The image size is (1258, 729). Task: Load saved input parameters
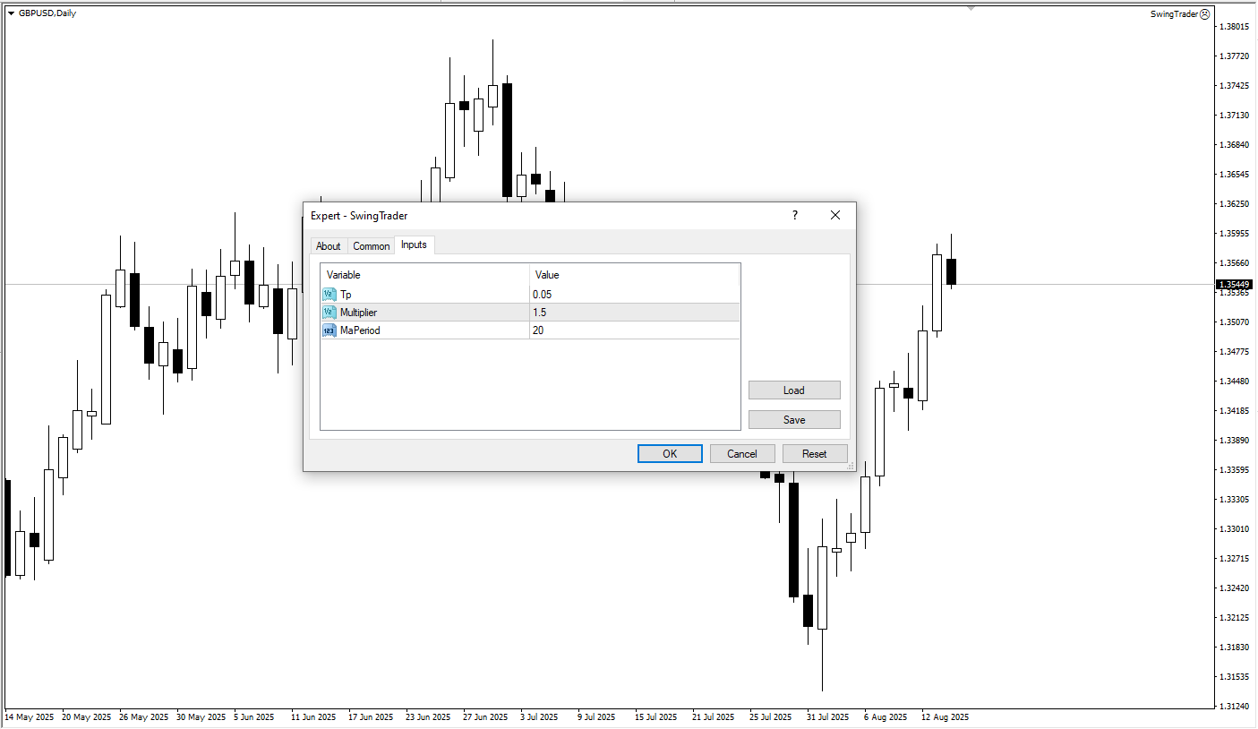[794, 390]
